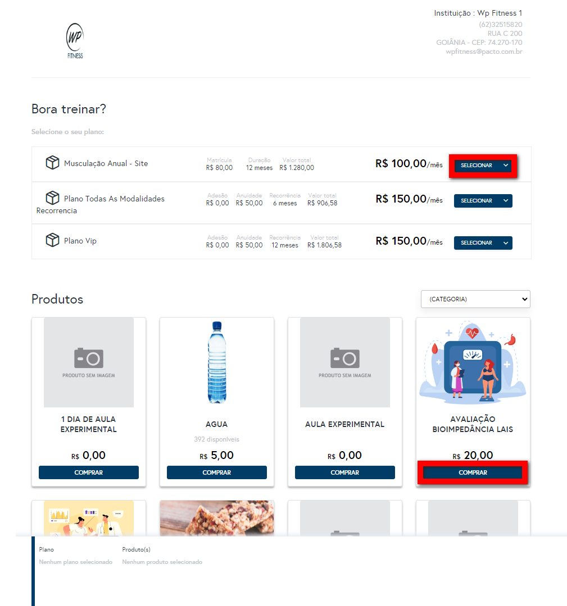Click the camera placeholder of 1 Dia de Aula Experimental
The height and width of the screenshot is (606, 567).
click(89, 362)
